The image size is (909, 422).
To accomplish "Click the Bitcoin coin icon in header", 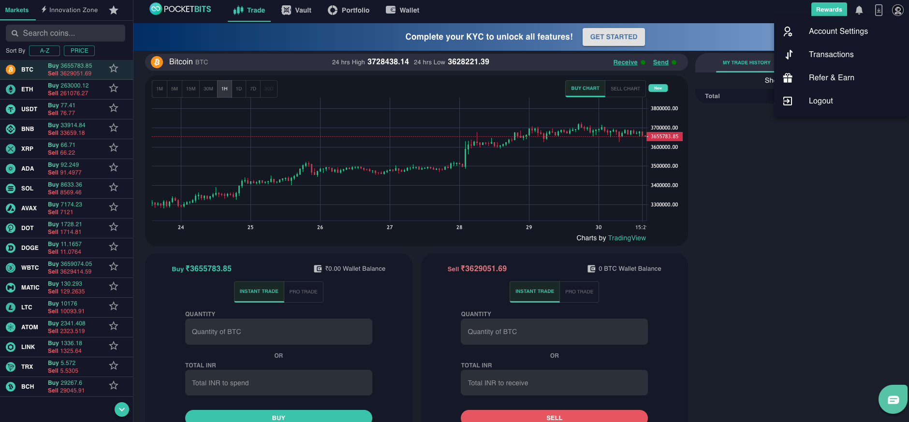I will point(157,62).
